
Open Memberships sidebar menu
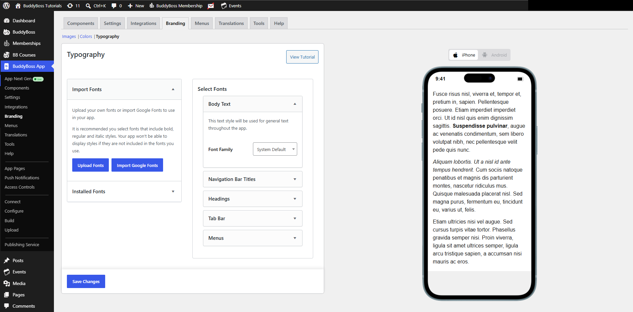pyautogui.click(x=27, y=43)
